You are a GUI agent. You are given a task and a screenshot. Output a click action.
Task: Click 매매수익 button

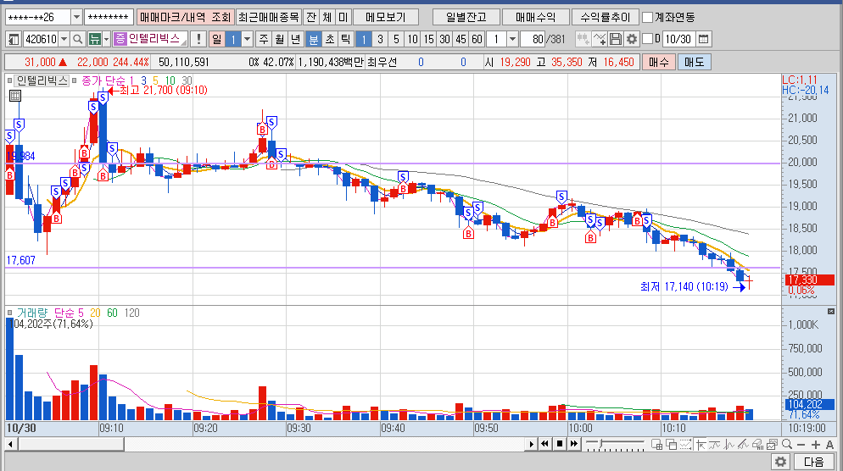[535, 17]
